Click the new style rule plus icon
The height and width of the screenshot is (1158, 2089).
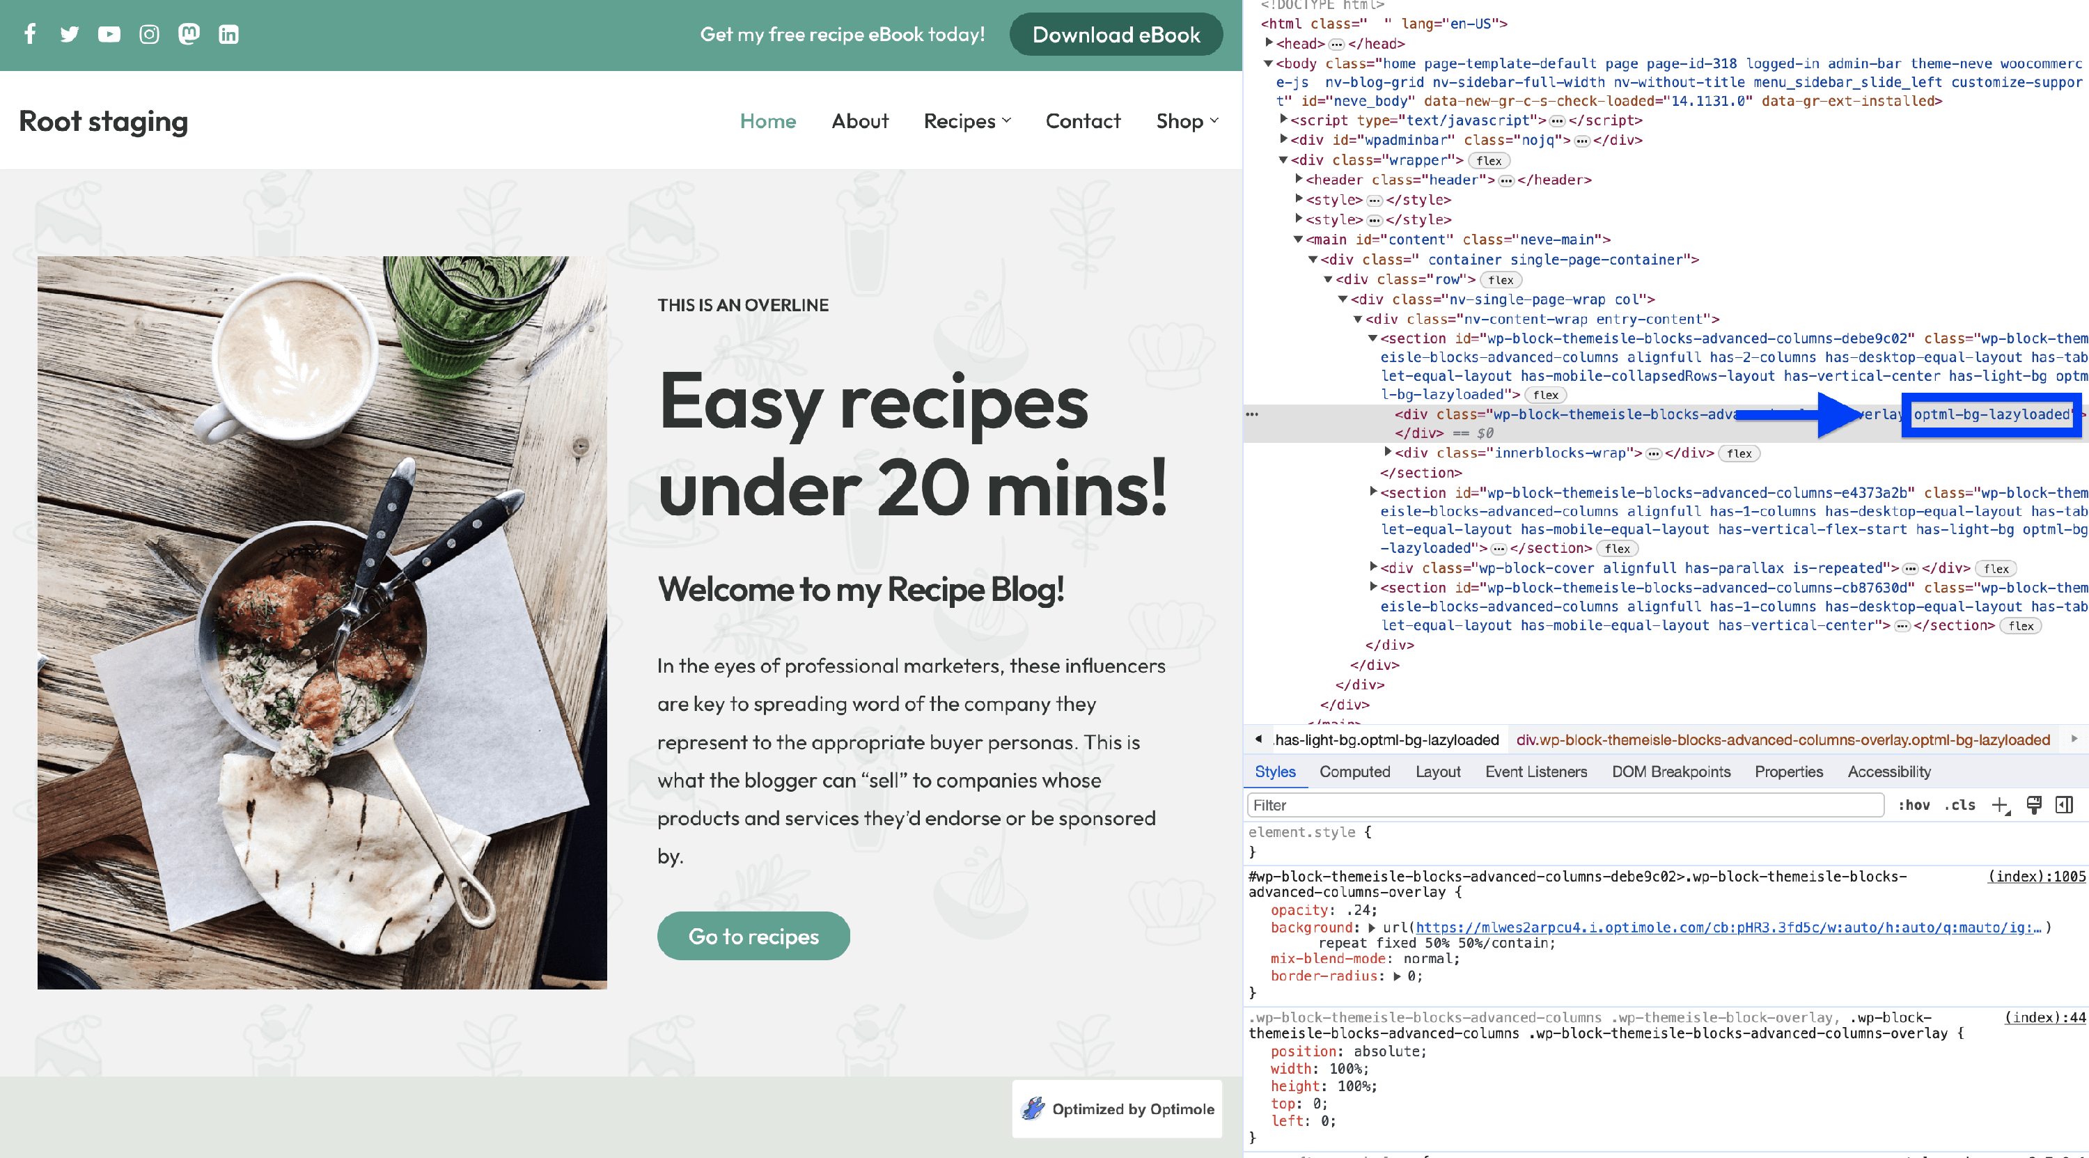(2000, 805)
